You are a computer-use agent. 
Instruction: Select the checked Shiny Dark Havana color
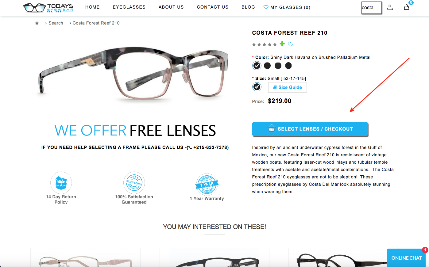click(257, 66)
